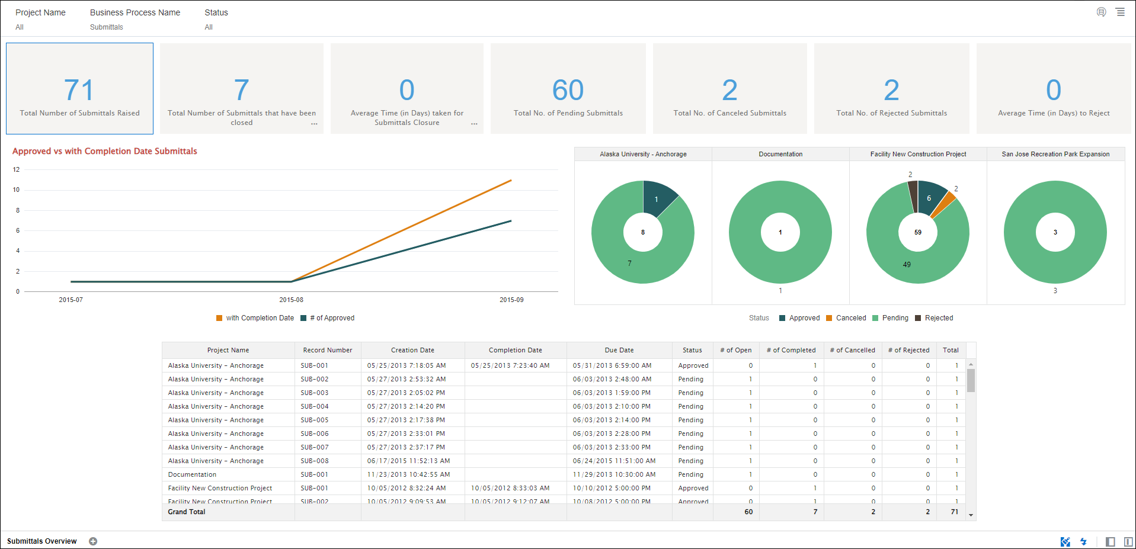This screenshot has height=549, width=1136.
Task: Click Documentation pie chart header
Action: click(780, 154)
